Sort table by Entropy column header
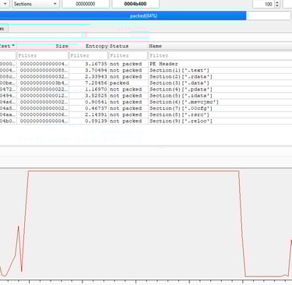The image size is (292, 285). click(x=89, y=46)
